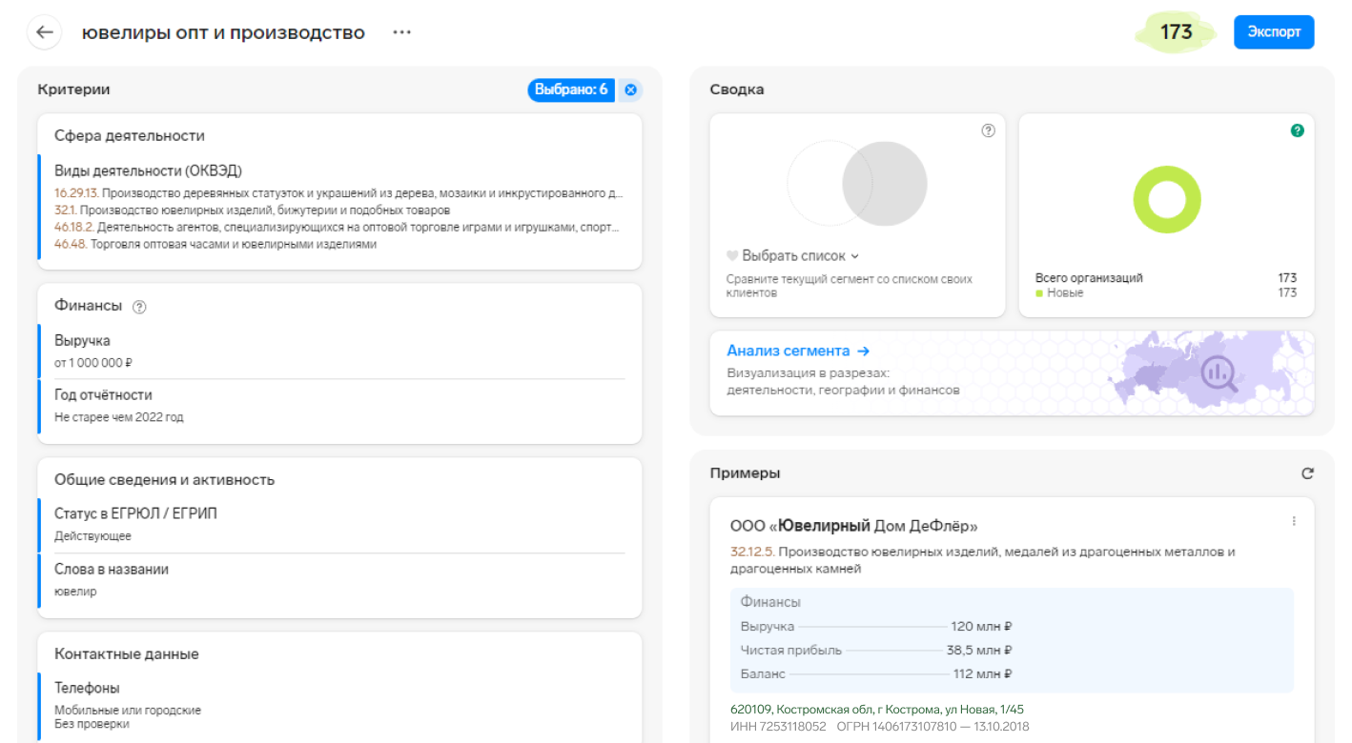Click the Виды деятельности (ОКВЭД) criterion
The image size is (1352, 743).
tap(148, 171)
